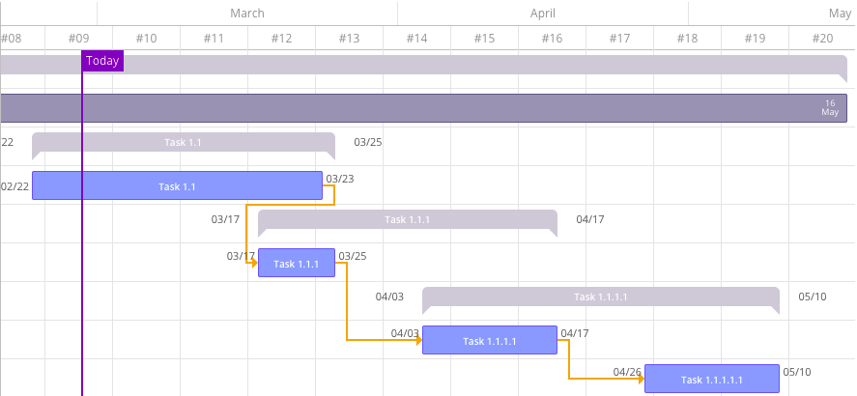The image size is (857, 396).
Task: Select the gray Task 1.1 baseline bar
Action: [183, 142]
